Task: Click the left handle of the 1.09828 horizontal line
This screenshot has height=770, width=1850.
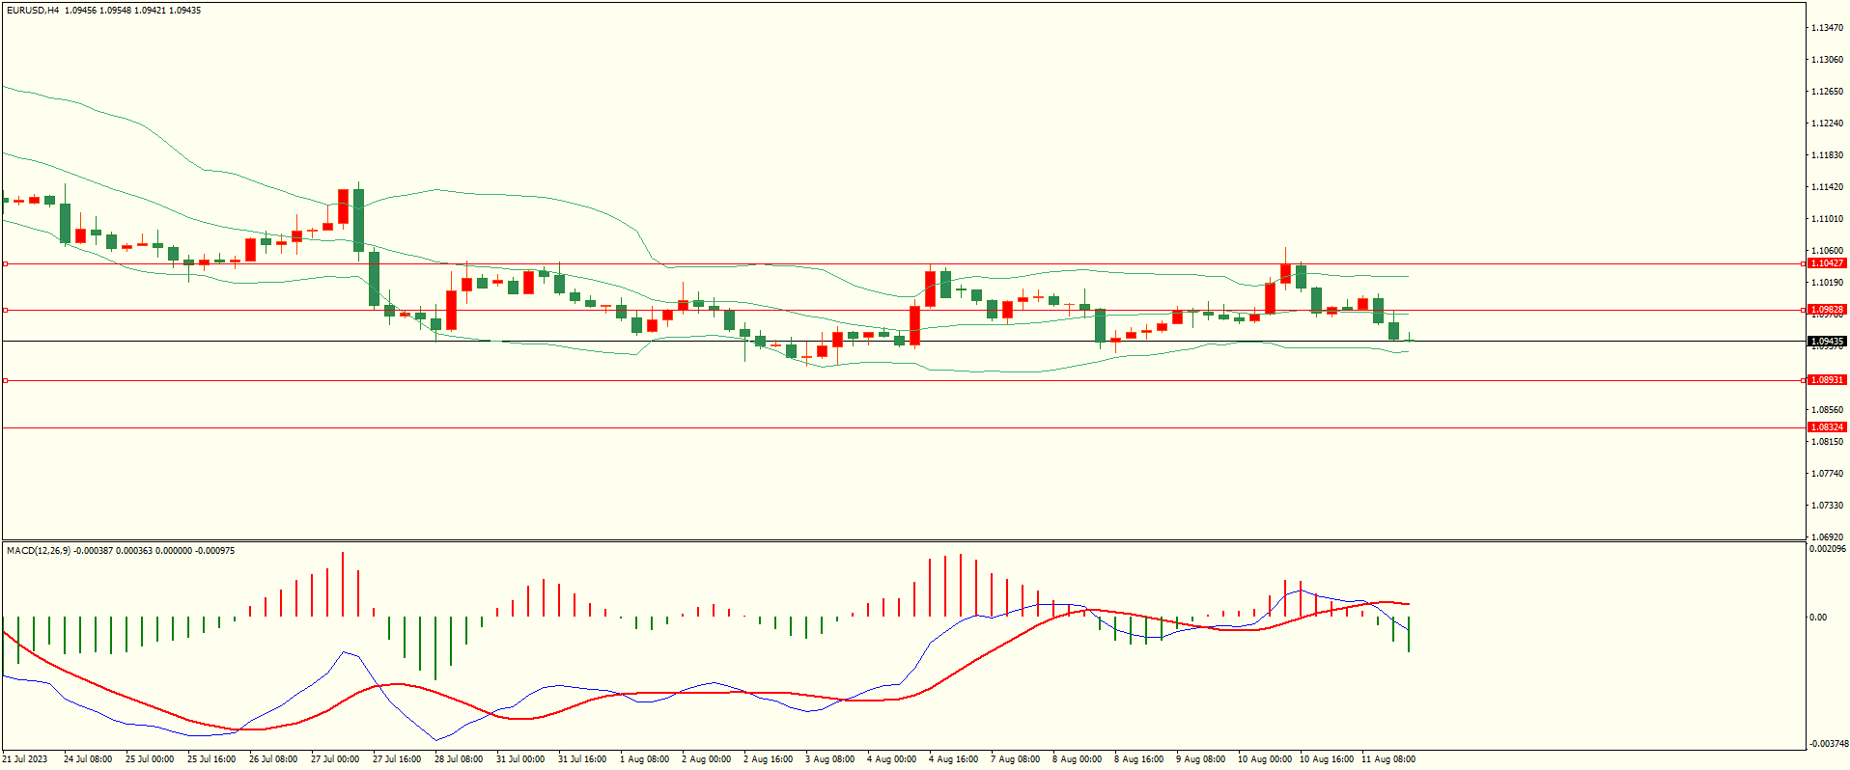Action: click(5, 310)
